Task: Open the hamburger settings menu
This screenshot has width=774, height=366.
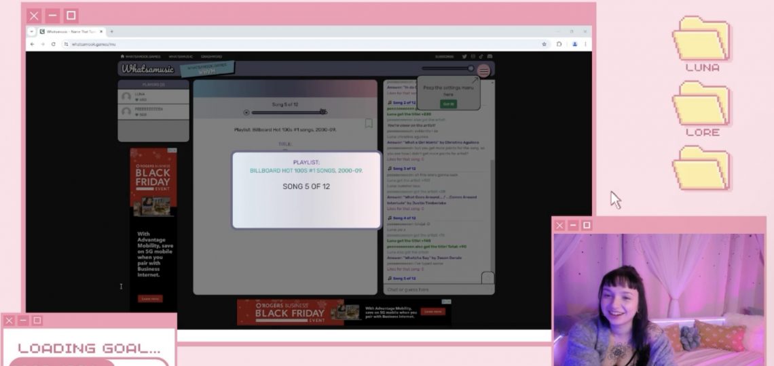Action: coord(483,70)
